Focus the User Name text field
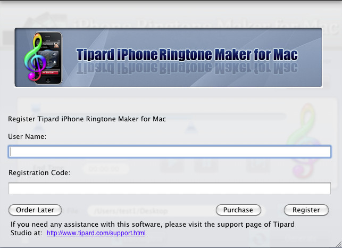Image resolution: width=342 pixels, height=248 pixels. [x=170, y=152]
